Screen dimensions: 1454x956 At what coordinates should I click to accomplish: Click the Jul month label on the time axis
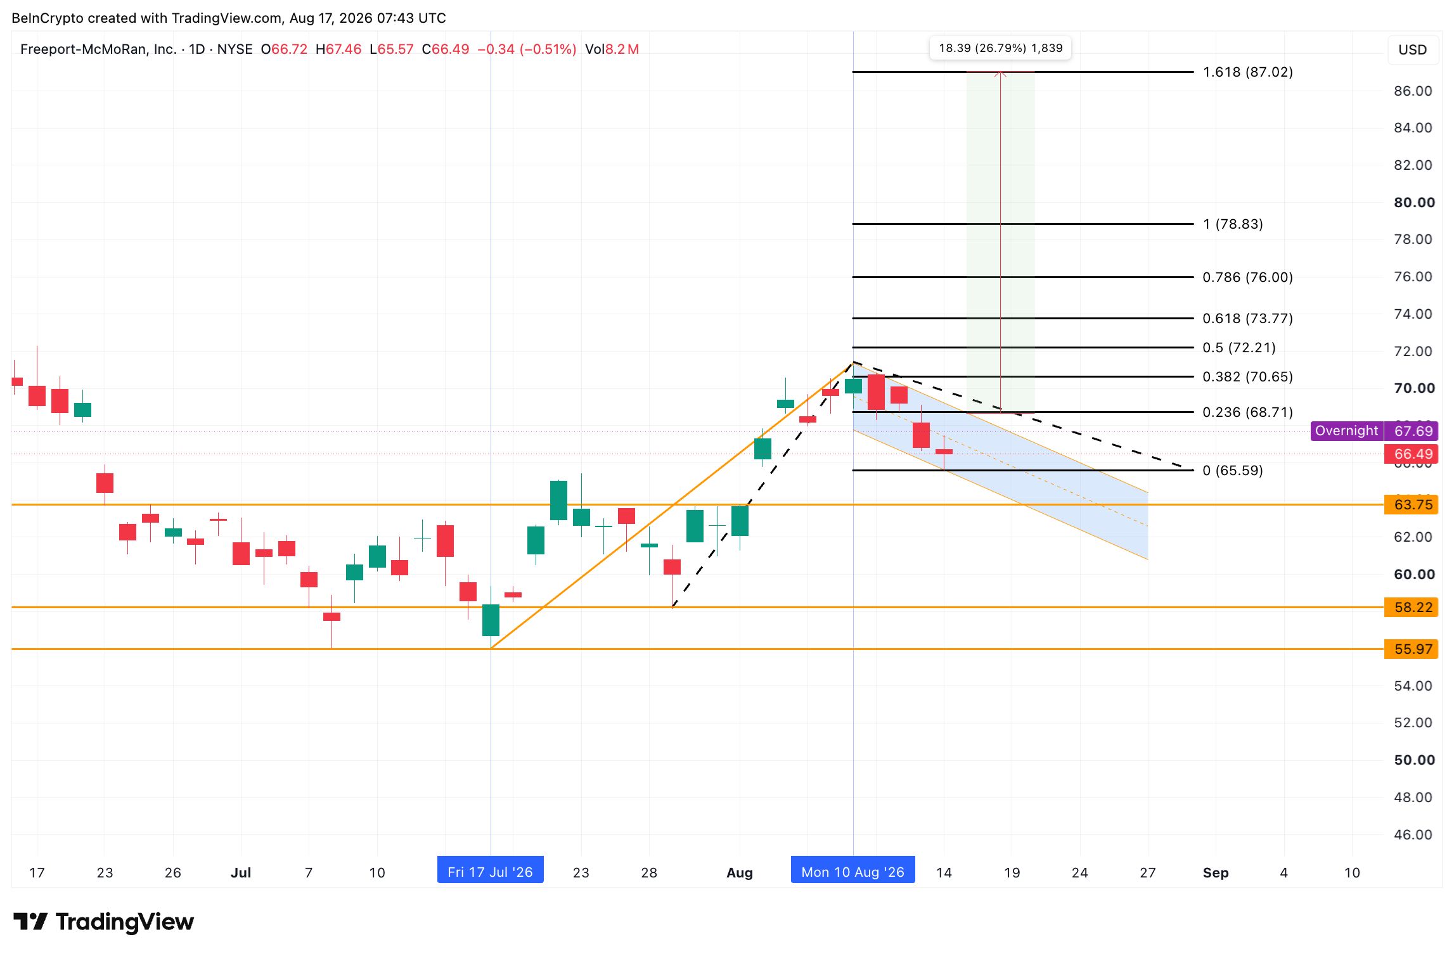coord(241,872)
